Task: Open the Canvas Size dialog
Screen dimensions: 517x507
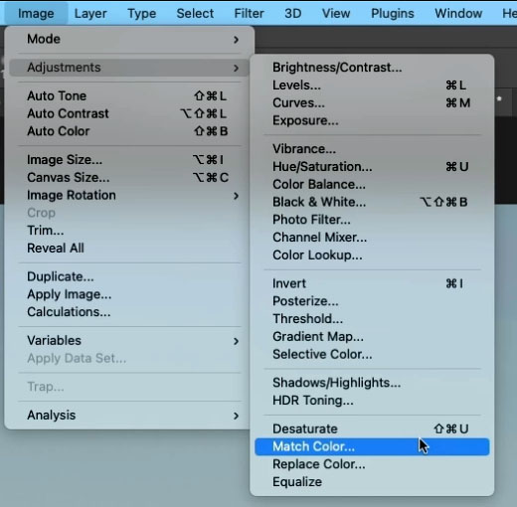Action: click(x=129, y=177)
